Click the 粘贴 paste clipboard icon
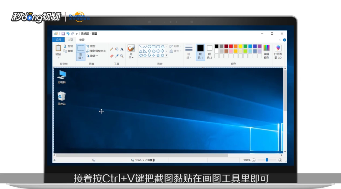Screen dimensions: 341x189 coord(58,48)
